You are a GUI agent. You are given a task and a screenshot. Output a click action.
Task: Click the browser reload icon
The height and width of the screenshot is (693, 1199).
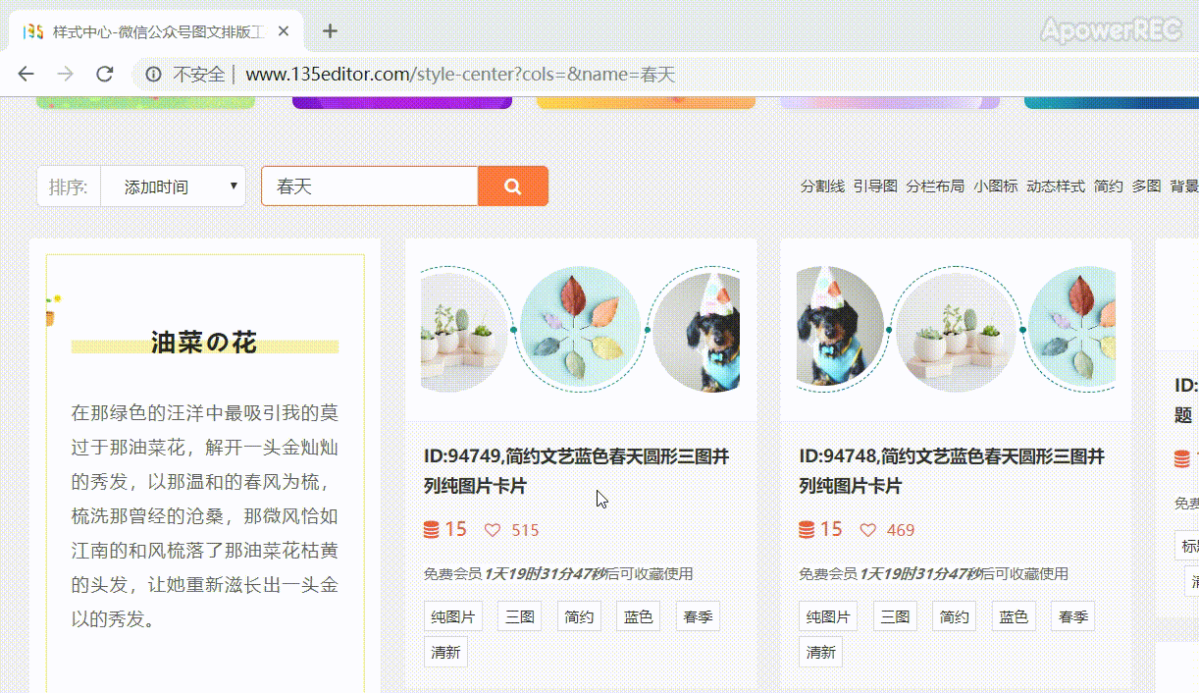(x=104, y=74)
